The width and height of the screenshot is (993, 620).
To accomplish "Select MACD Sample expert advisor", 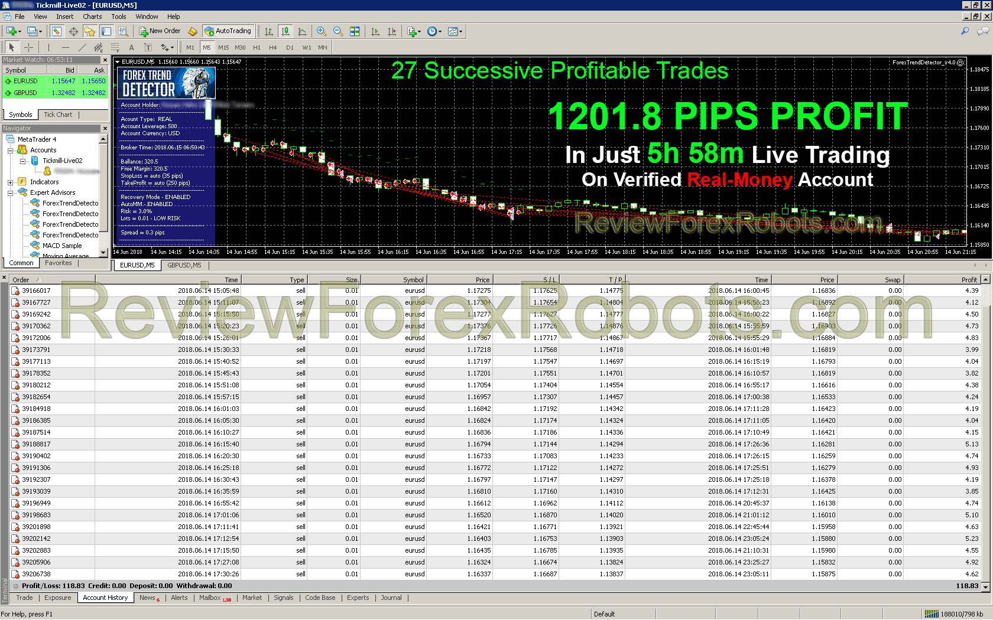I will click(x=62, y=246).
